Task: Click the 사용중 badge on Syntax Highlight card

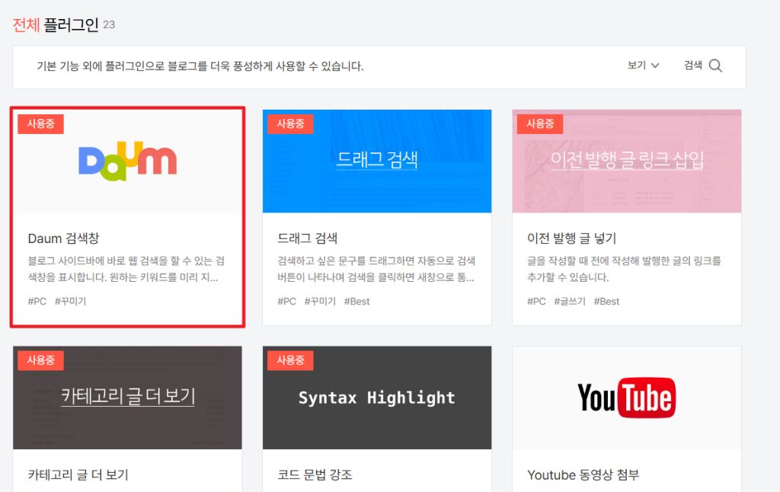Action: [290, 360]
